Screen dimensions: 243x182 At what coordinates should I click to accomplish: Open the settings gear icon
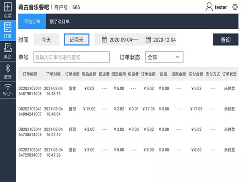[x=235, y=7]
